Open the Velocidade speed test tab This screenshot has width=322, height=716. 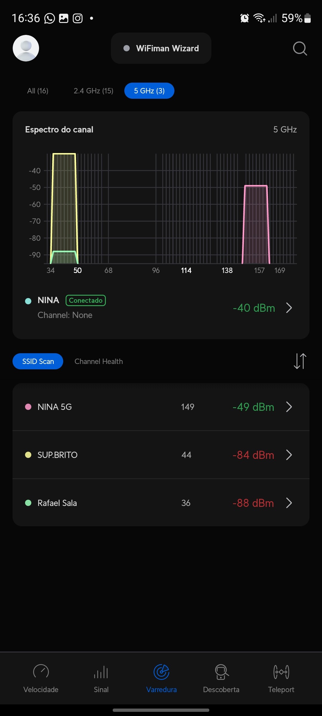41,678
